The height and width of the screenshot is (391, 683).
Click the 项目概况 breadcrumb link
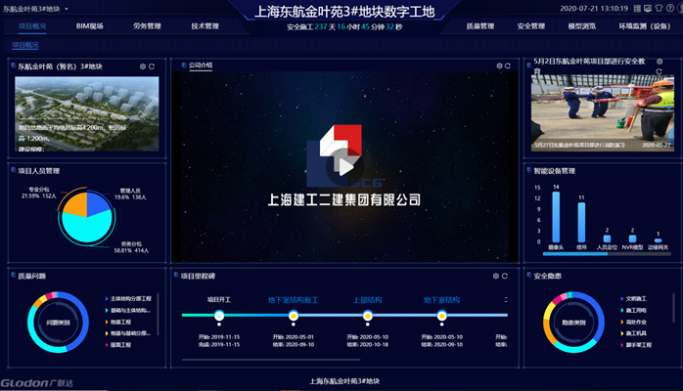pyautogui.click(x=26, y=45)
